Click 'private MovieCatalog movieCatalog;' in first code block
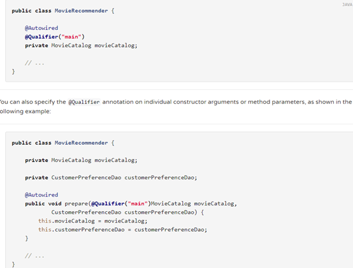Screen dimensions: 353x268 [x=81, y=45]
